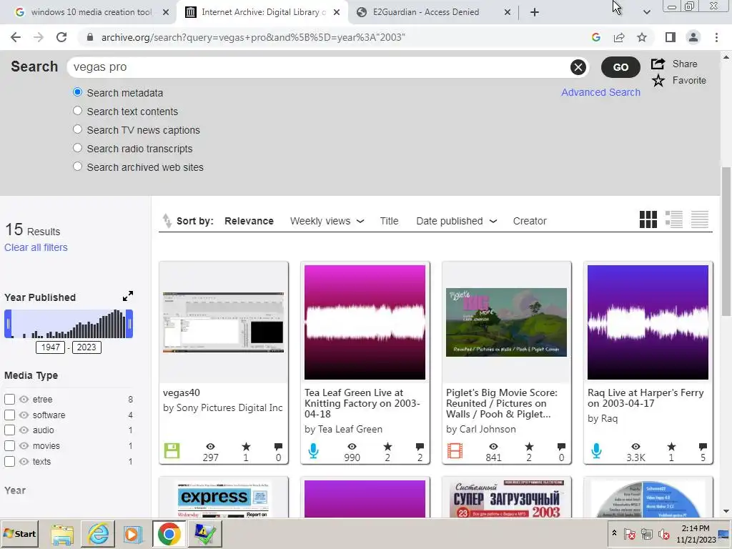Select Search TV news captions option
The height and width of the screenshot is (549, 732).
tap(77, 129)
